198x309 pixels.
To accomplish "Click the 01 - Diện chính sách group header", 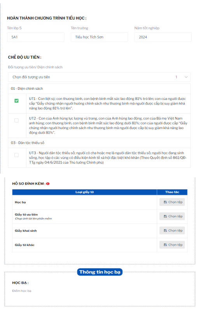I will click(x=99, y=89).
